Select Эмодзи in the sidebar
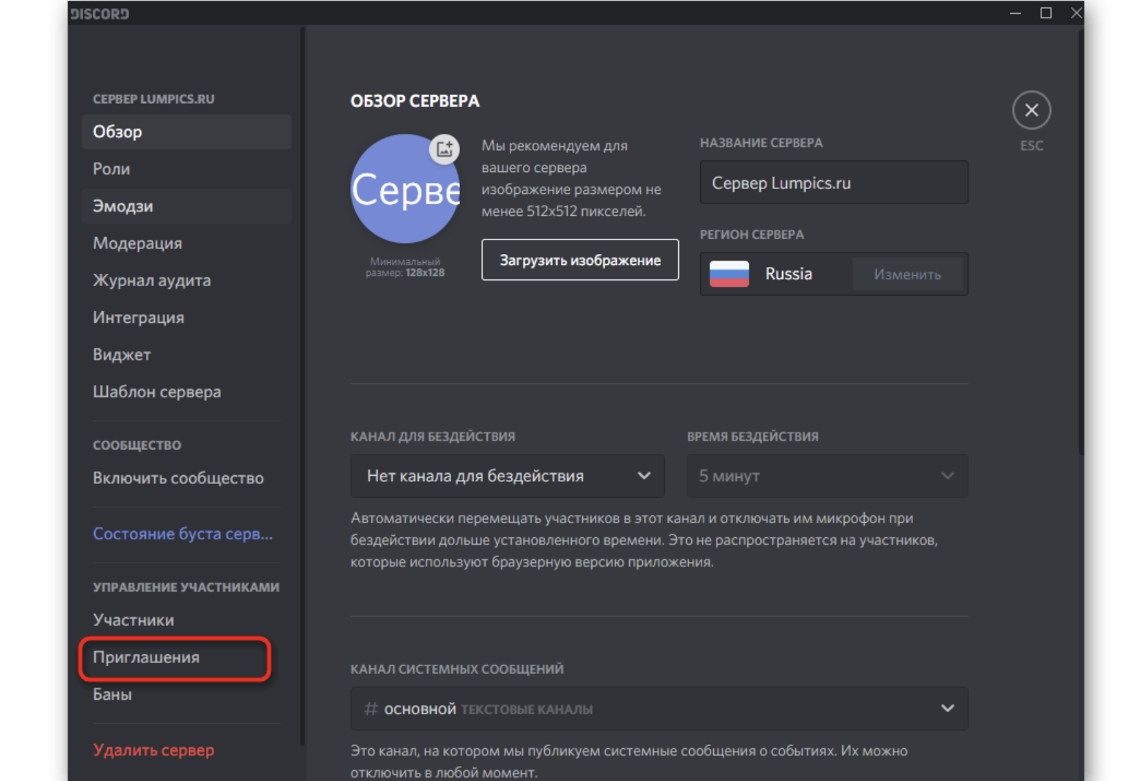Screen dimensions: 1137x781 [x=124, y=206]
